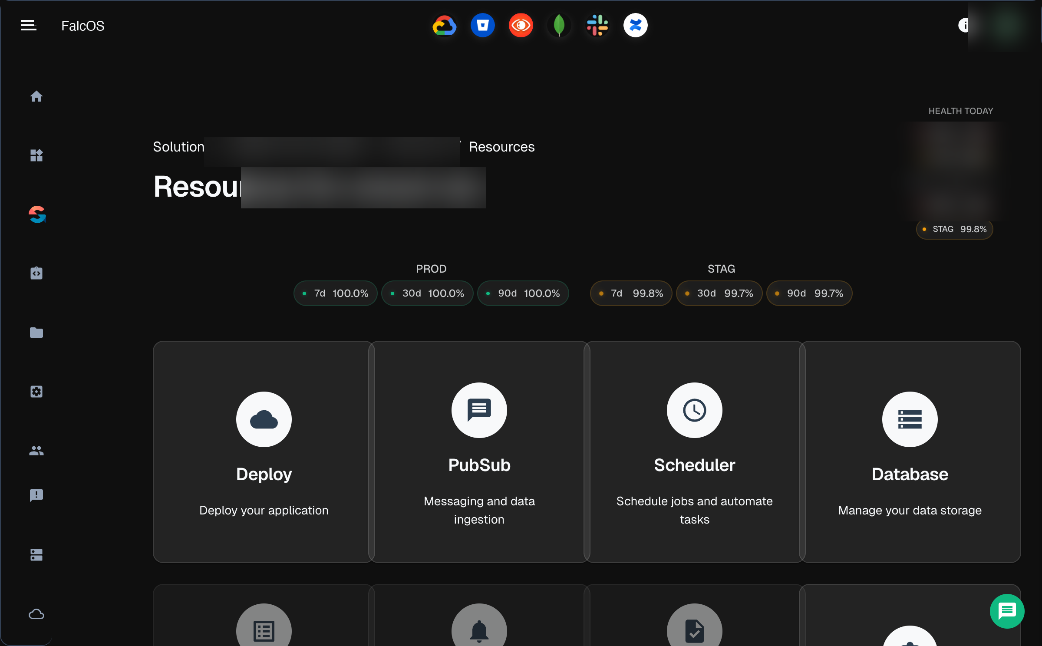1042x646 pixels.
Task: Click the STAG 99.8% health badge
Action: coord(954,229)
